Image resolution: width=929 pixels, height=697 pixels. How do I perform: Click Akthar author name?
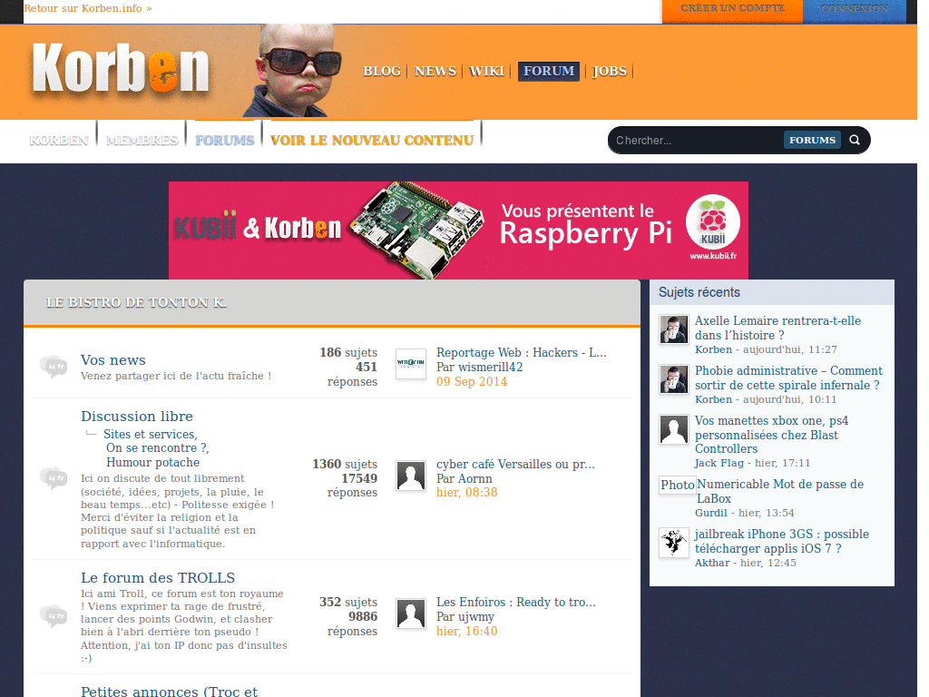[x=712, y=563]
